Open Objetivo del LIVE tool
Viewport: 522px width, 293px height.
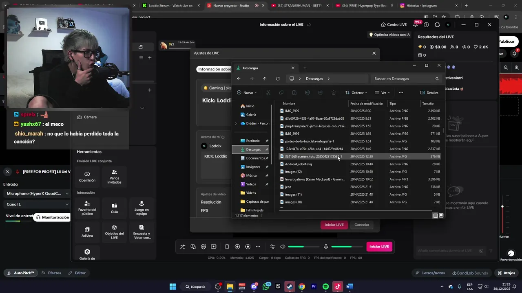tap(114, 232)
